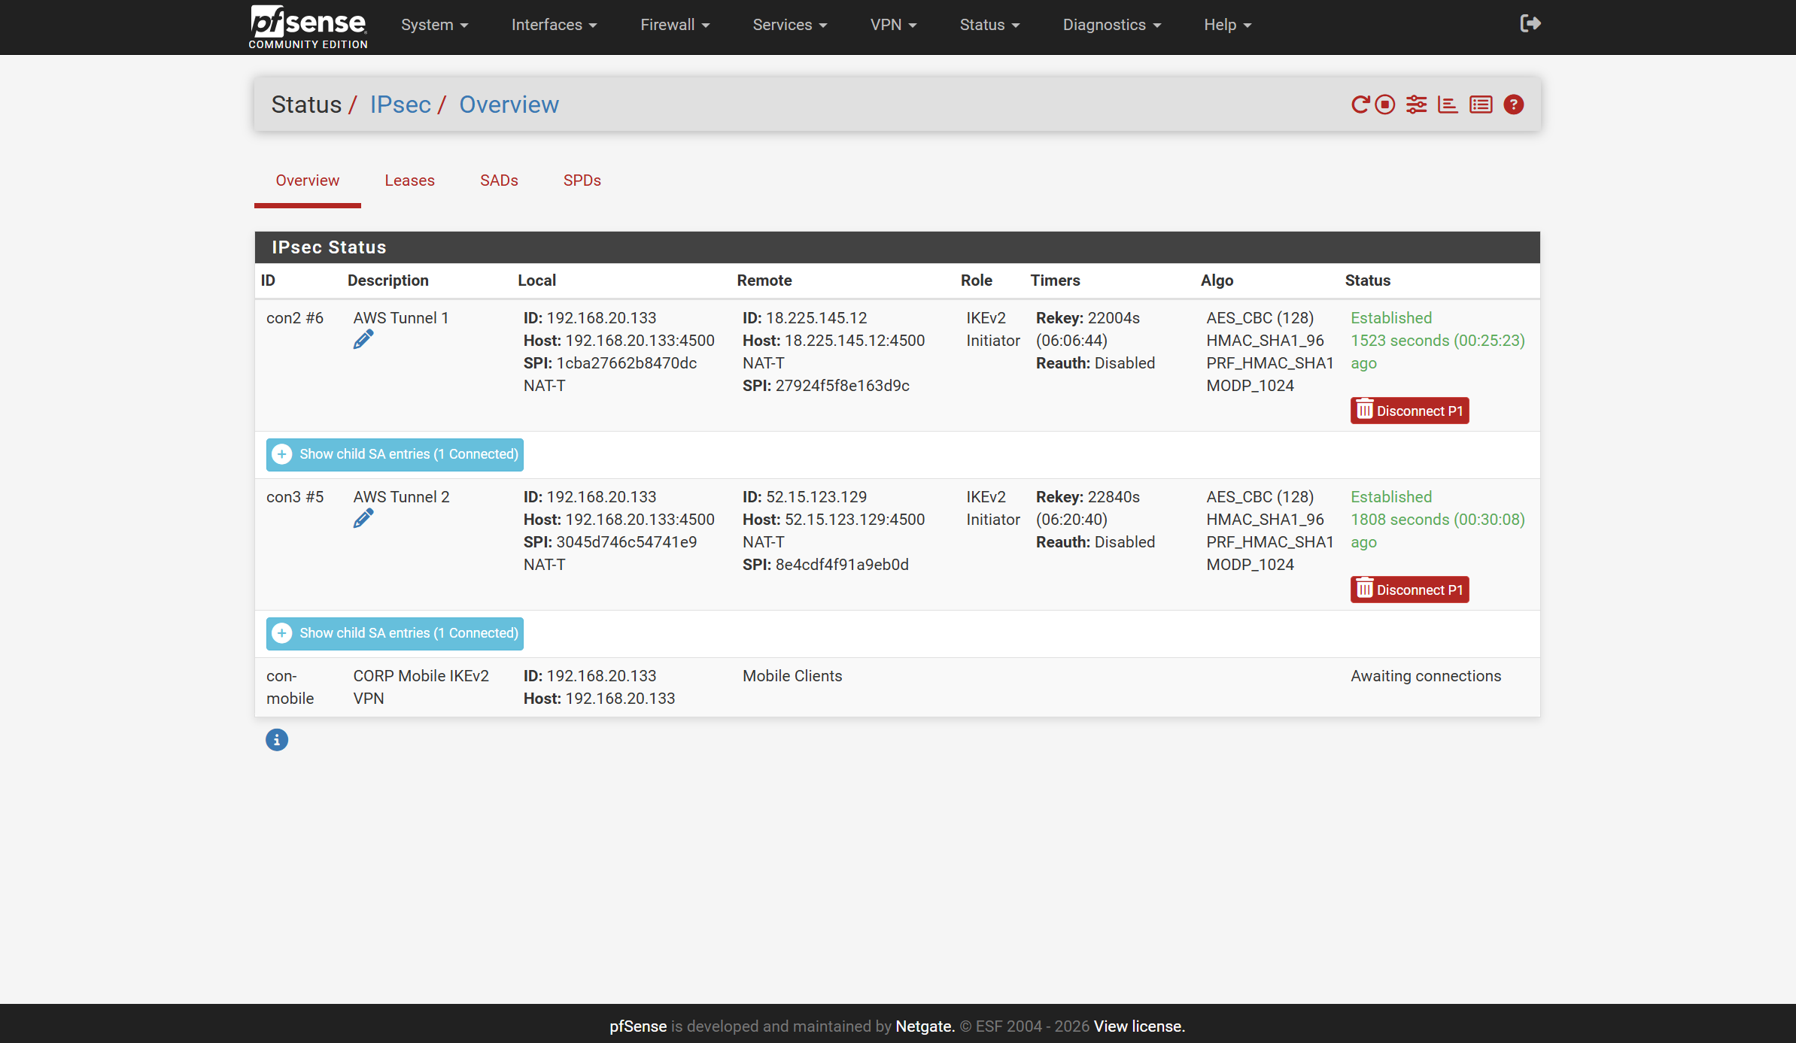This screenshot has height=1043, width=1796.
Task: Click '1808 seconds (00:30:08)' status text
Action: [x=1438, y=520]
